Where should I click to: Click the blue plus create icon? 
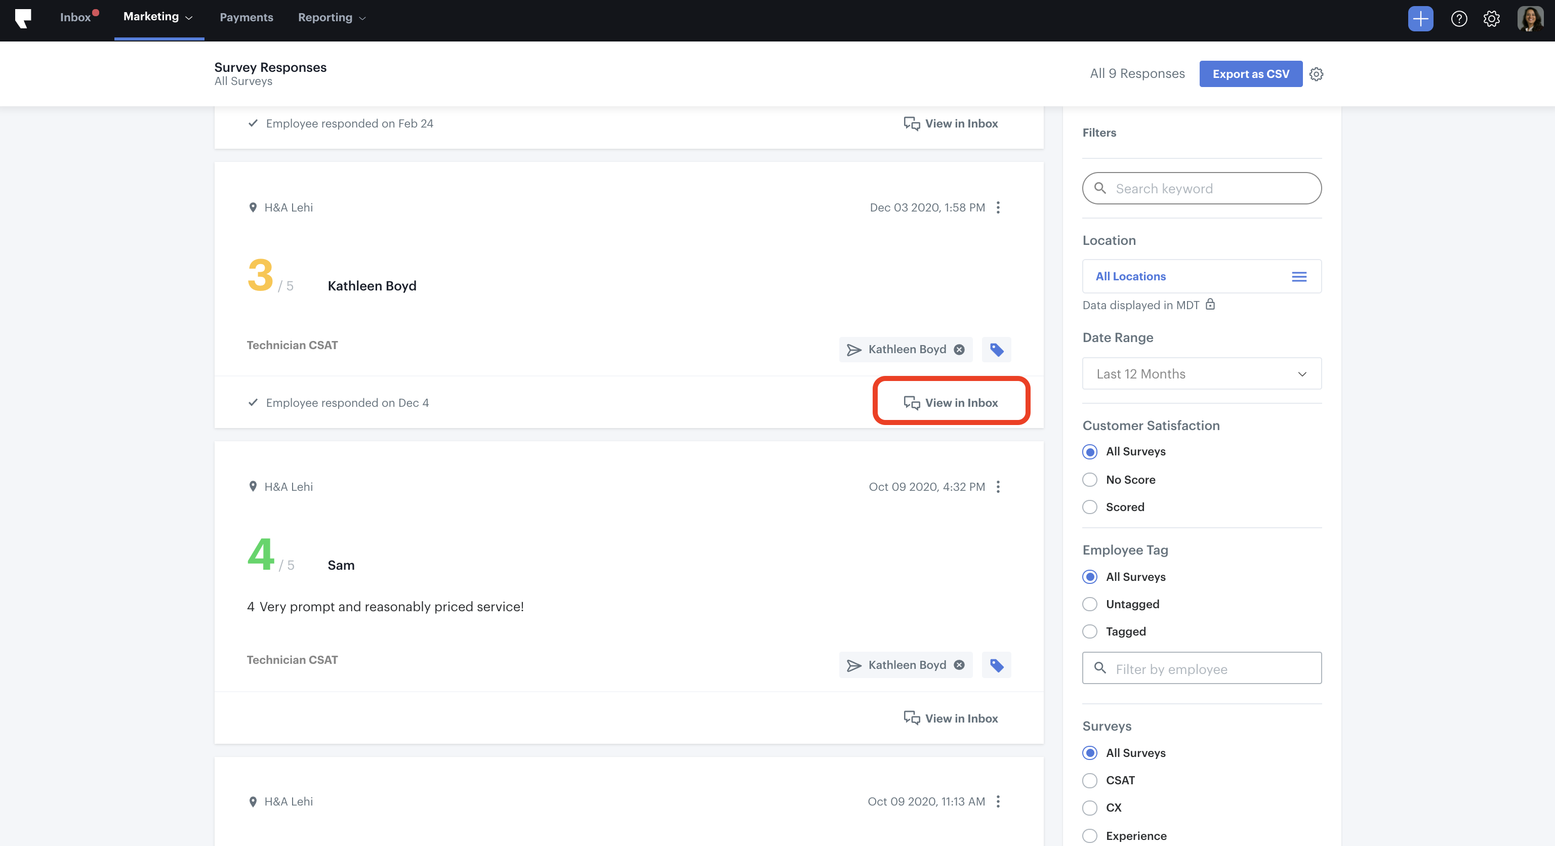(x=1420, y=18)
